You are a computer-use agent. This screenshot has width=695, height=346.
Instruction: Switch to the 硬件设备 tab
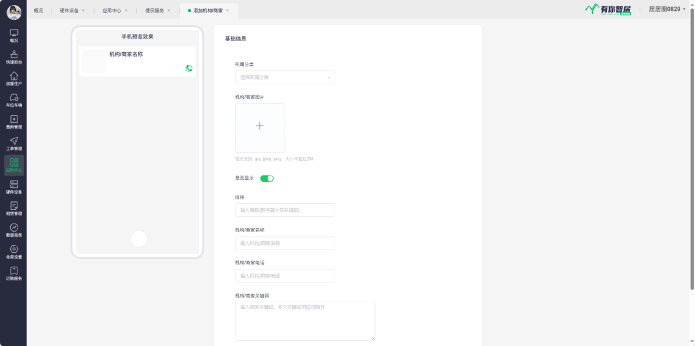click(x=69, y=10)
